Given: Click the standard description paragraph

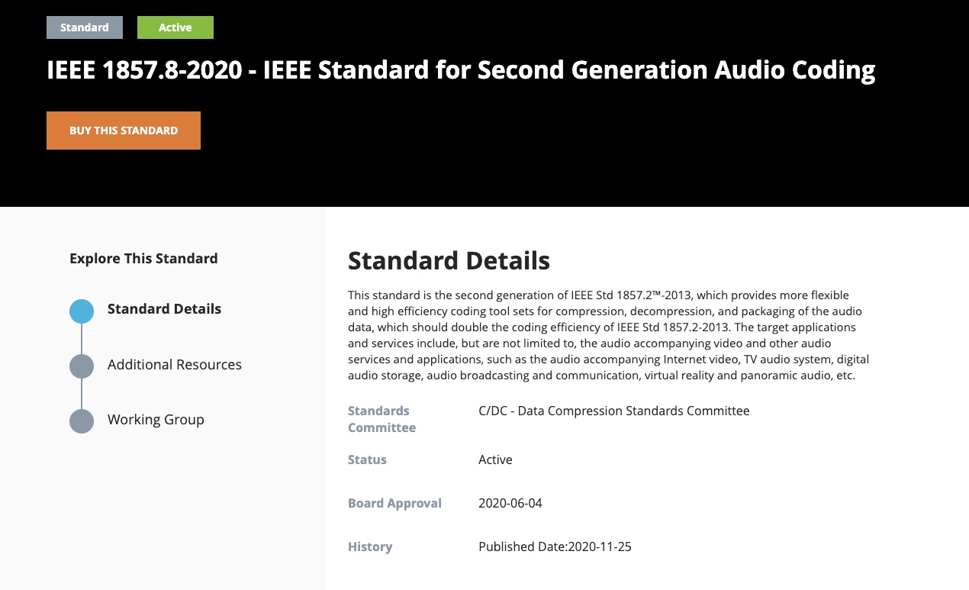Looking at the screenshot, I should (609, 335).
